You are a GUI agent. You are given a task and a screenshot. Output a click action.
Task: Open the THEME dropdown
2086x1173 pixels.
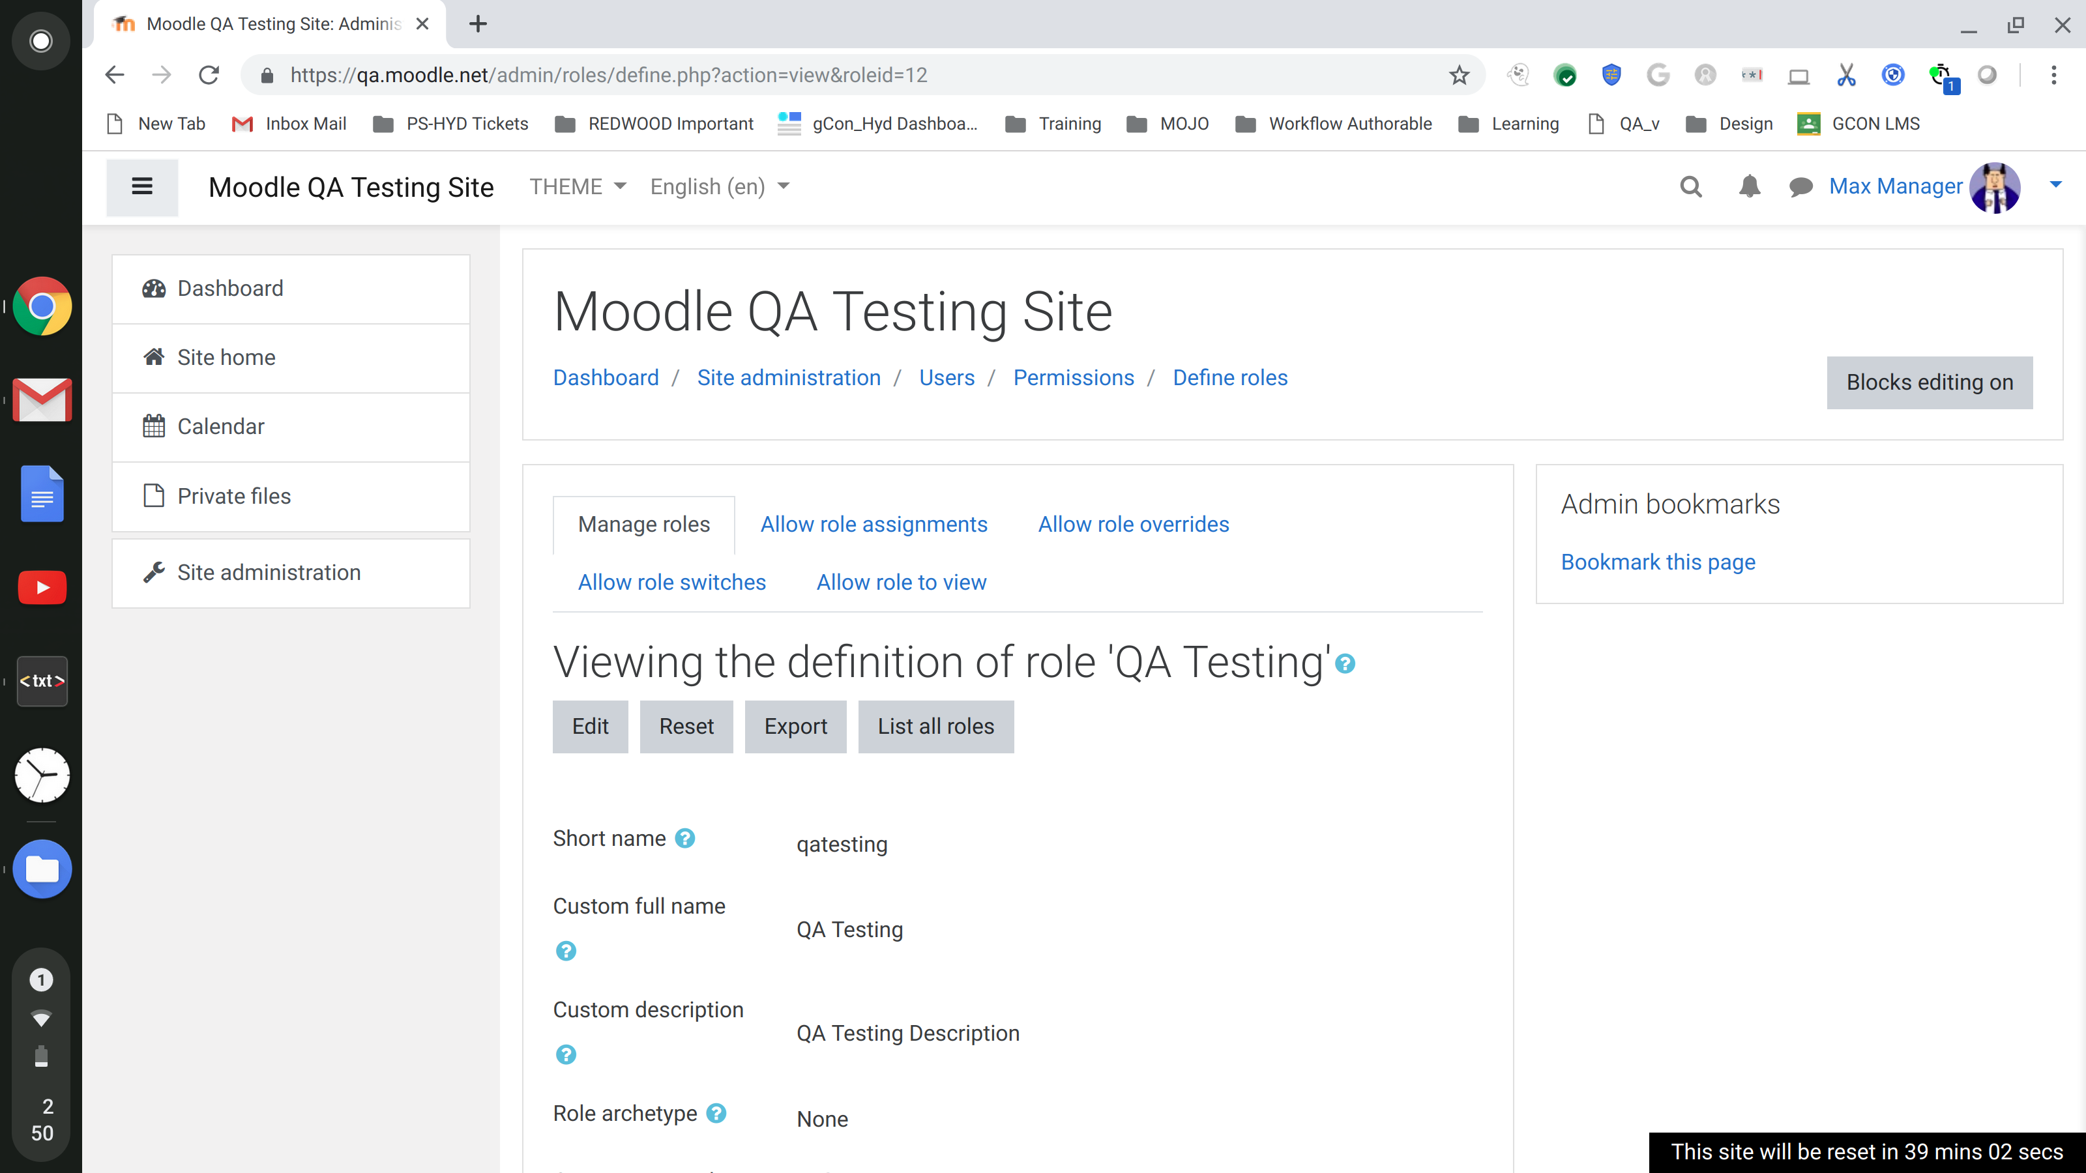[x=578, y=187]
